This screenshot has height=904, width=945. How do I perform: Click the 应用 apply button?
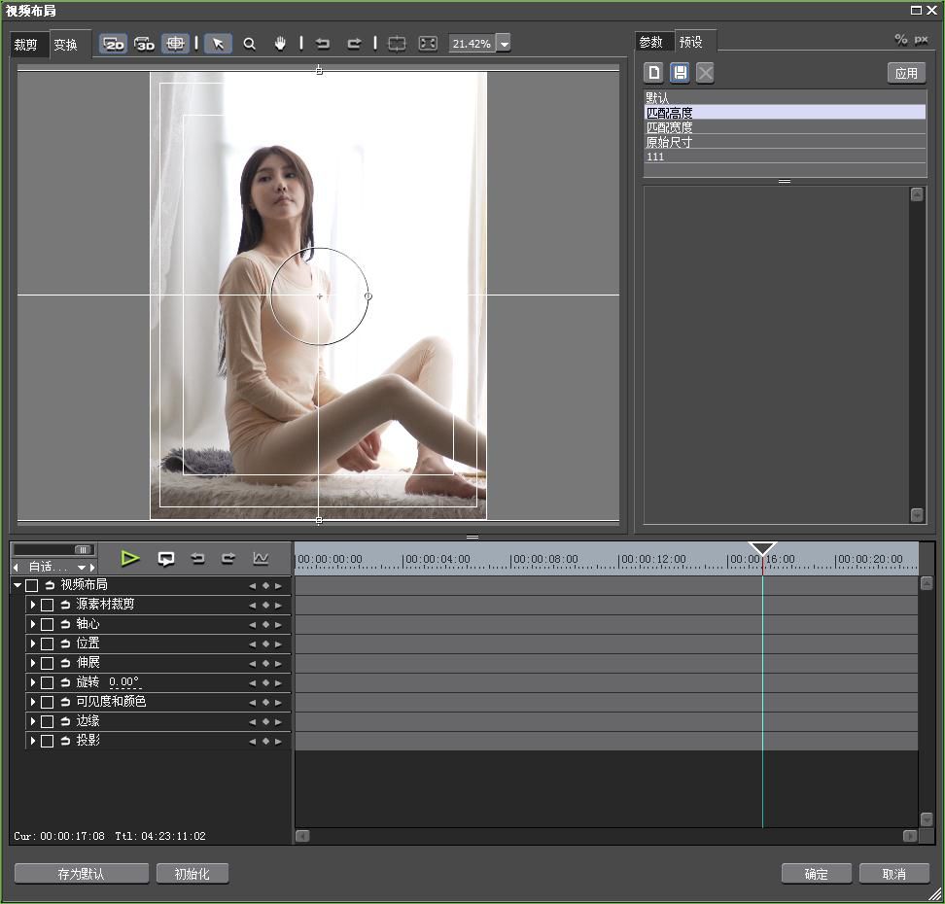coord(906,73)
